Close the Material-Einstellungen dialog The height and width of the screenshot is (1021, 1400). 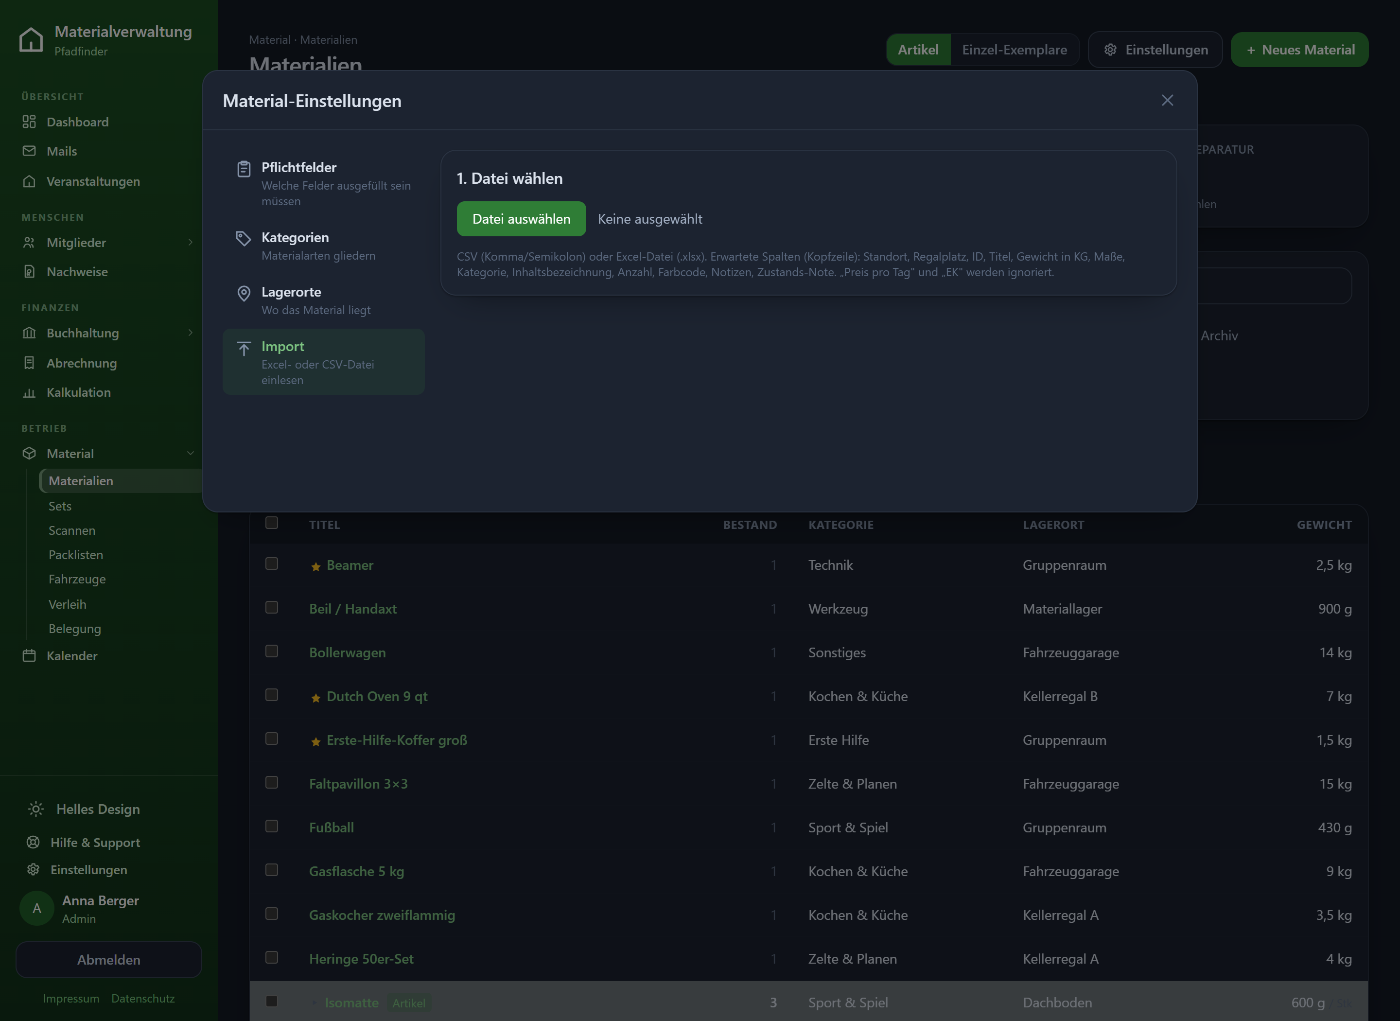(x=1167, y=100)
